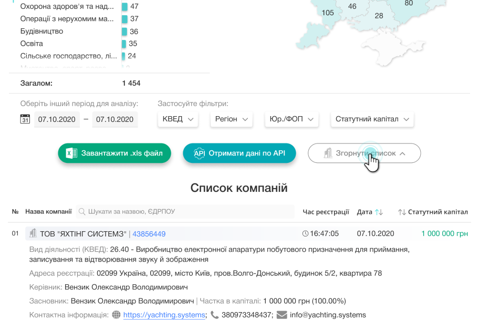Screen dimensions: 479x320
Task: Open the Регіон filter dropdown
Action: point(231,119)
